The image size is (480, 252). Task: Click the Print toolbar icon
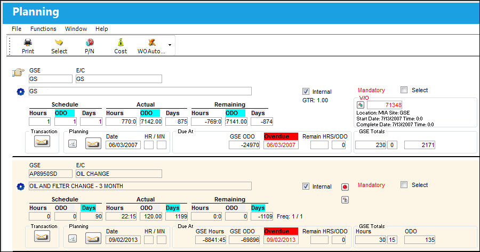[28, 42]
